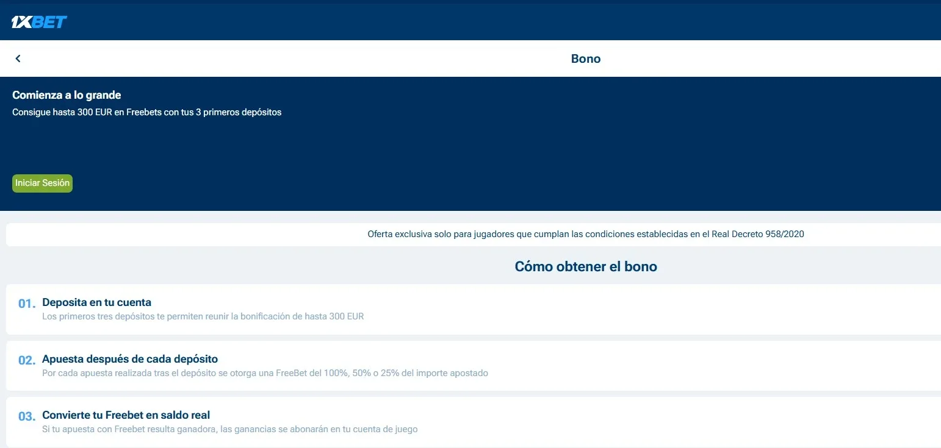Click the 03. step number
Screen dimensions: 941x448
[27, 417]
